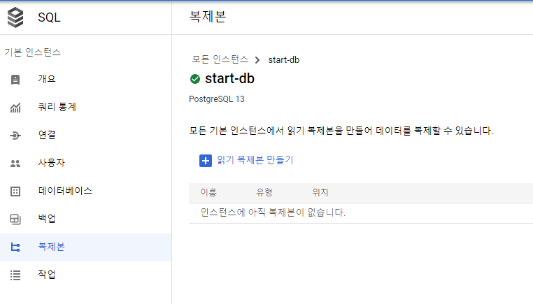Click the Databases (데이터베이스) grid icon

point(15,191)
